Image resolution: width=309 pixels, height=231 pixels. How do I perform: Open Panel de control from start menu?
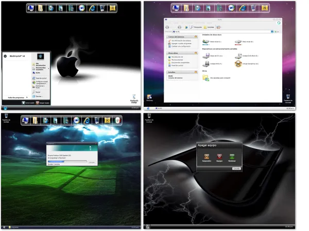click(40, 78)
